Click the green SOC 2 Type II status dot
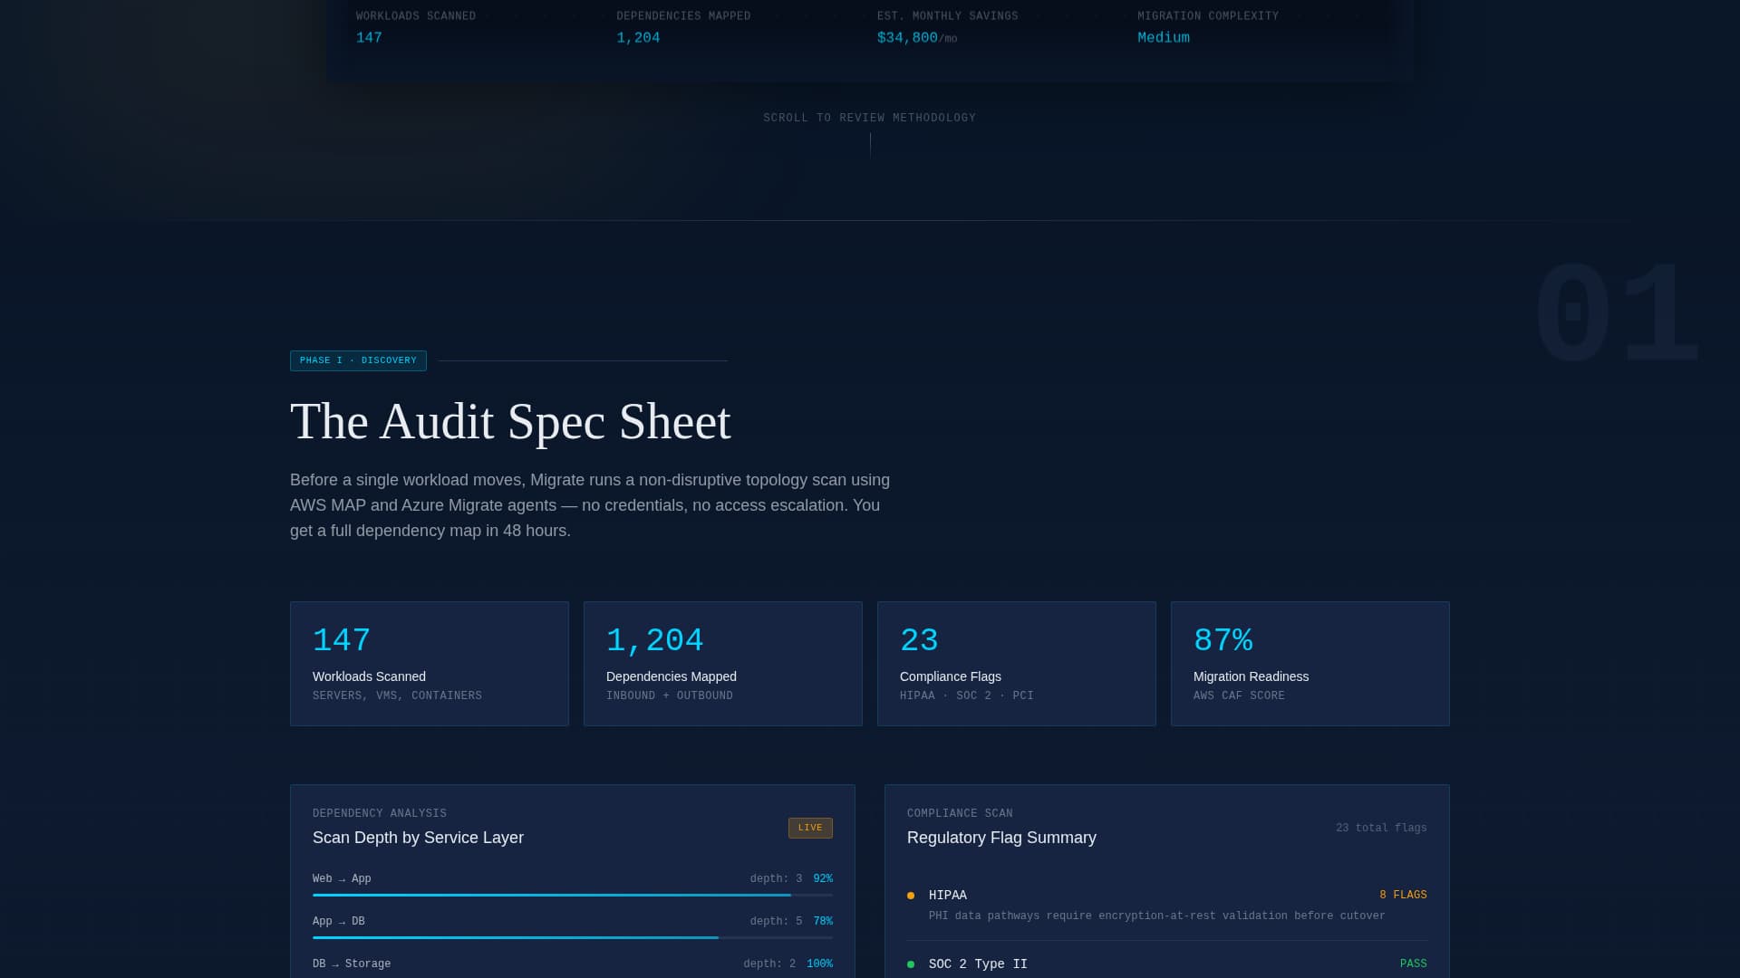Screen dimensions: 1740x978 (912, 964)
